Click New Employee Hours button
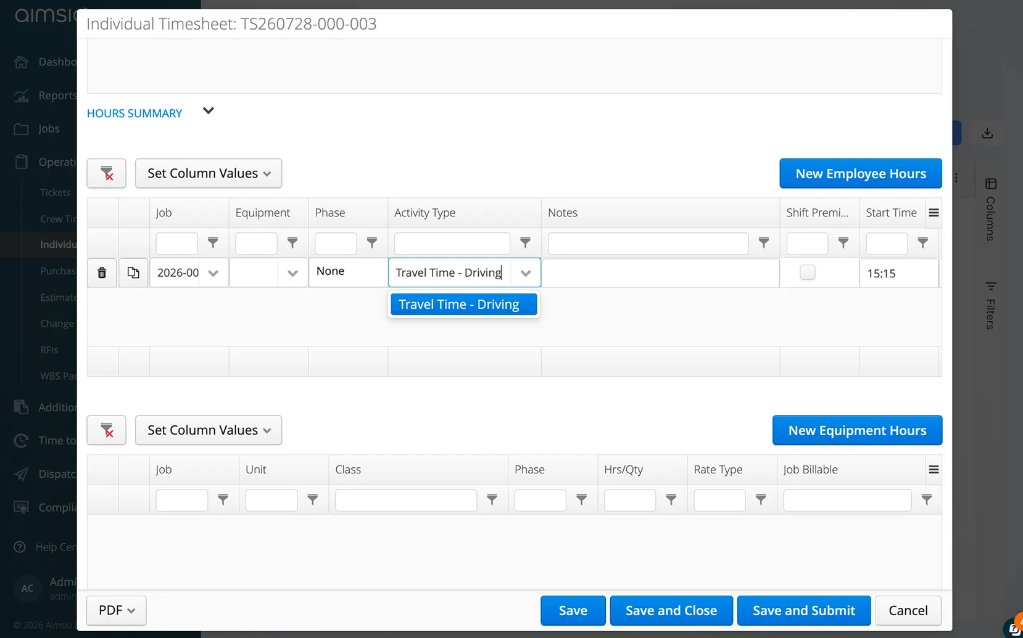 [861, 173]
